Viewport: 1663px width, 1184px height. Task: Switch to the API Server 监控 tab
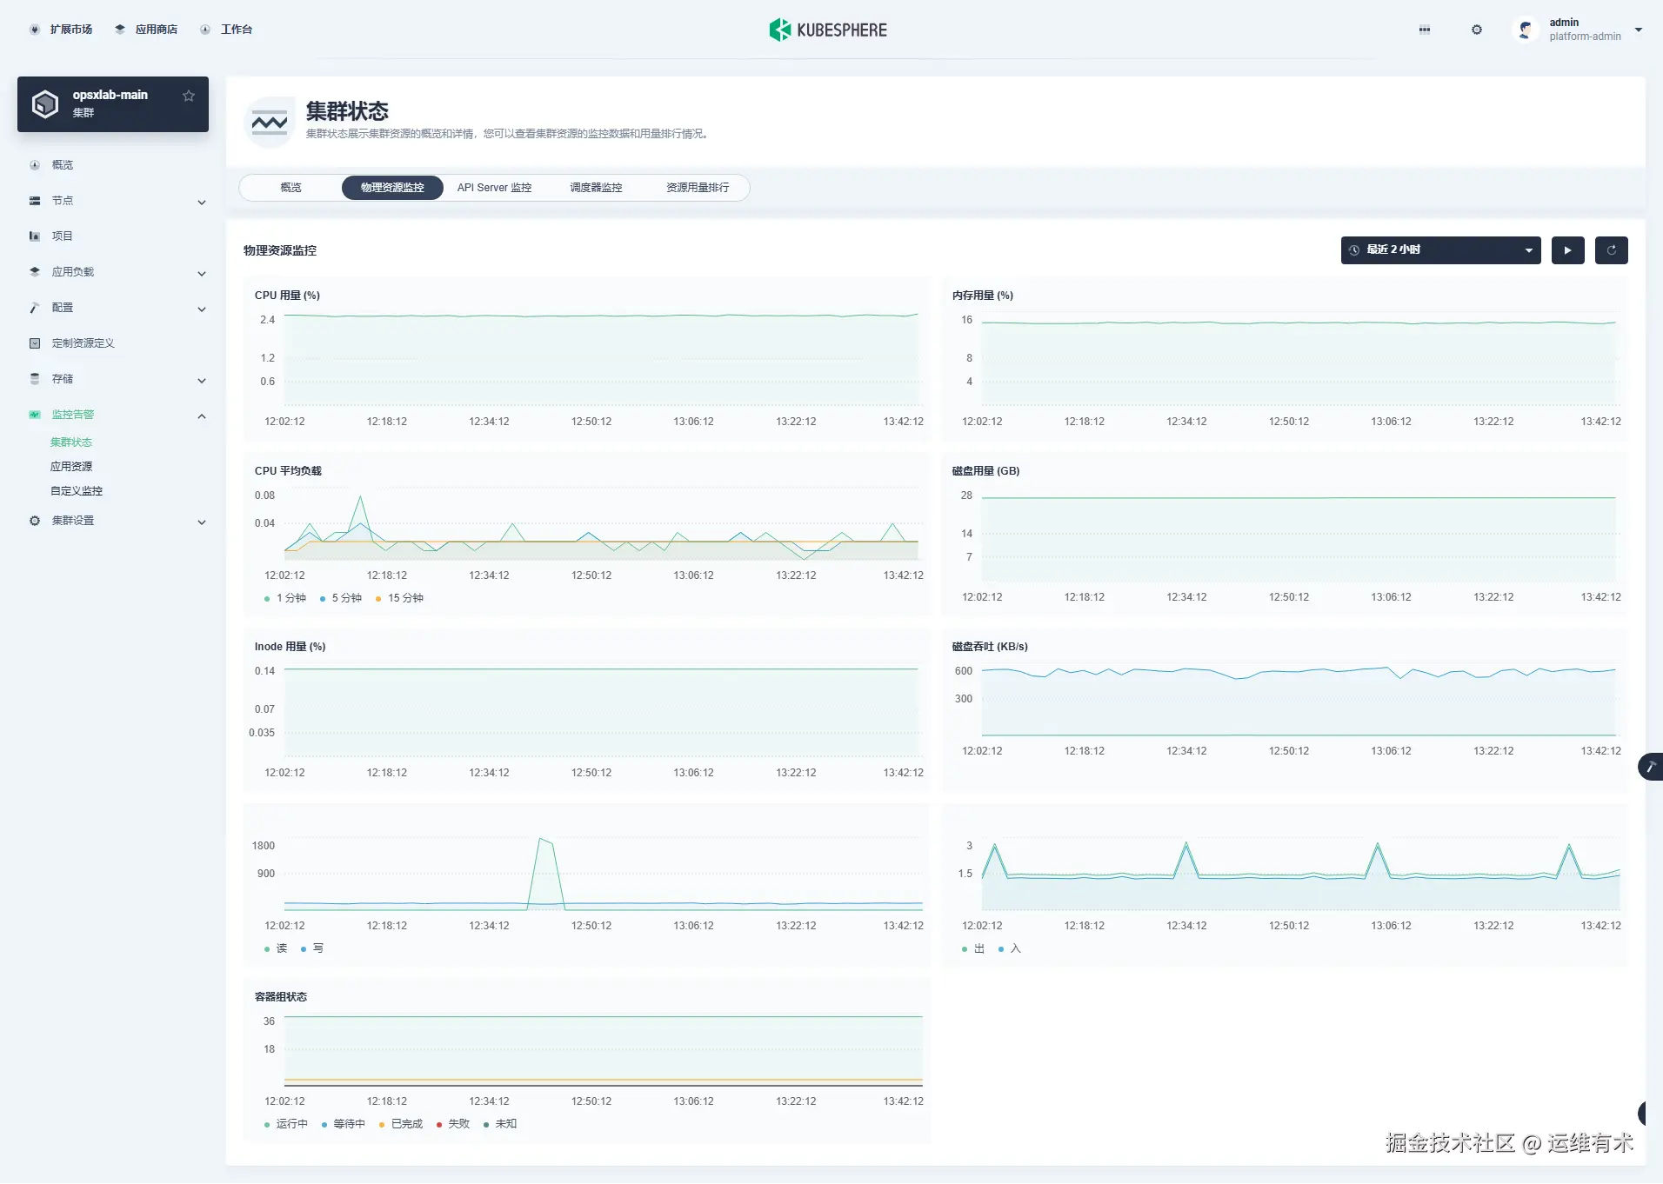click(x=494, y=187)
